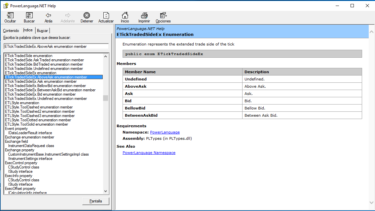Select ETickTradedSide.AskTraded enumeration member
Screen dimensions: 375x211
point(45,60)
